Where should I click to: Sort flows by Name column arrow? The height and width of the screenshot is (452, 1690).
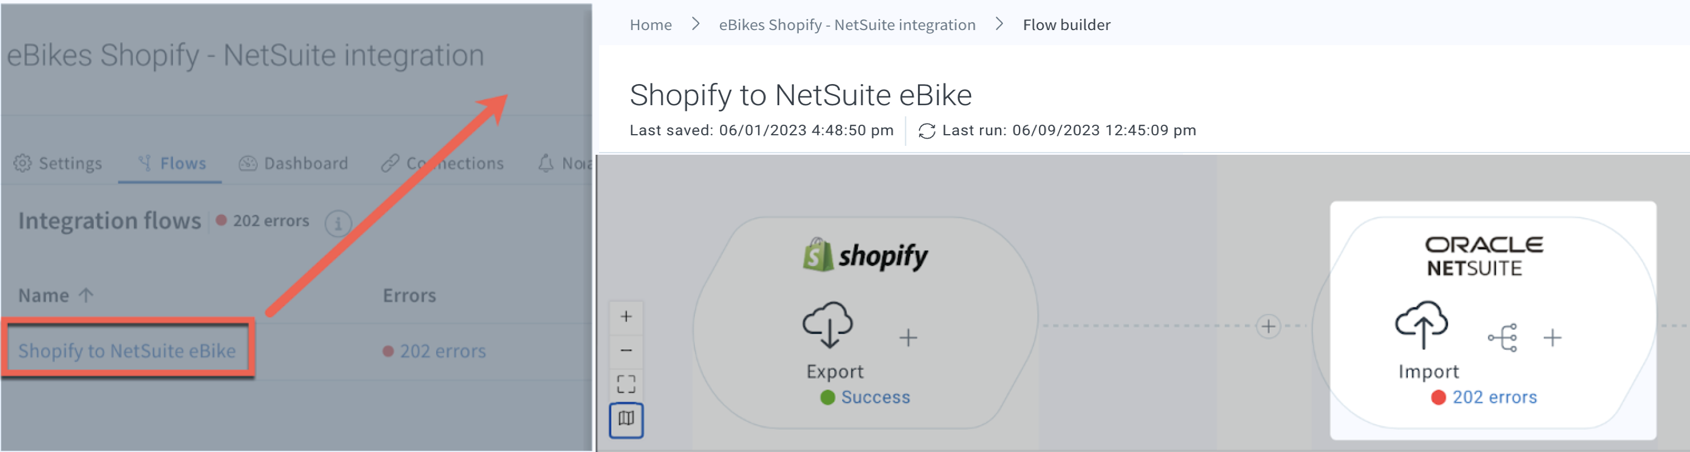click(86, 296)
